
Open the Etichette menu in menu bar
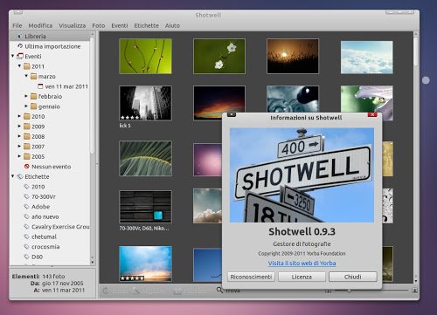pyautogui.click(x=146, y=25)
